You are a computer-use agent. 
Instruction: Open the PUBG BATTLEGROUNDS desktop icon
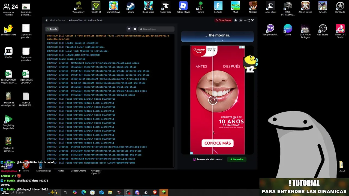(288, 9)
